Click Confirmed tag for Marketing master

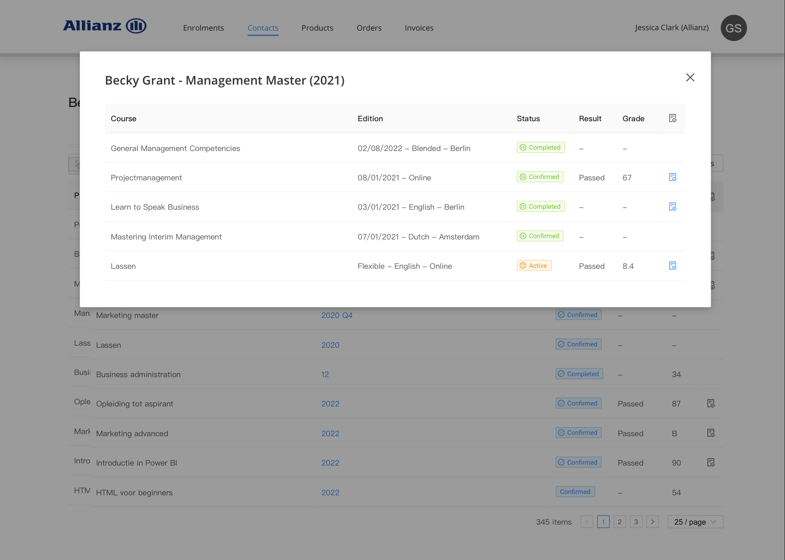point(578,315)
